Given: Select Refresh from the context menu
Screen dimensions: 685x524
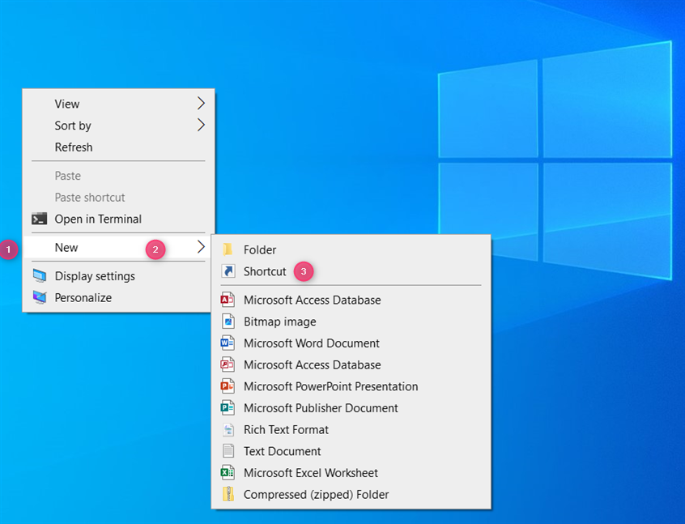Looking at the screenshot, I should 74,147.
